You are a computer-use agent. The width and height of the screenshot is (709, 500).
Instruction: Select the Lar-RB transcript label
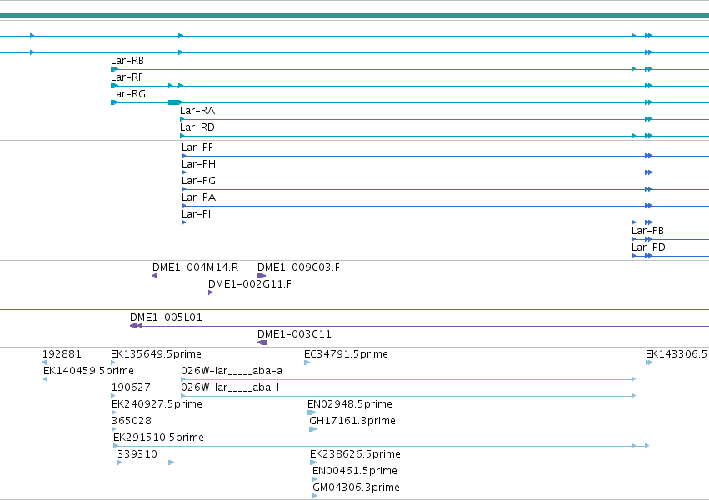point(127,61)
